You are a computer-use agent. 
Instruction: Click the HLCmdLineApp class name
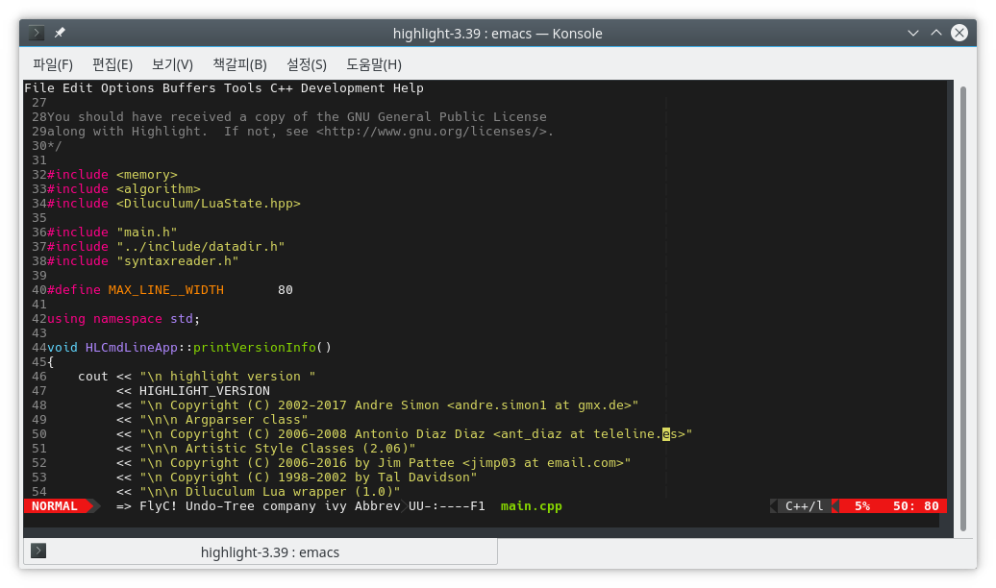tap(132, 348)
